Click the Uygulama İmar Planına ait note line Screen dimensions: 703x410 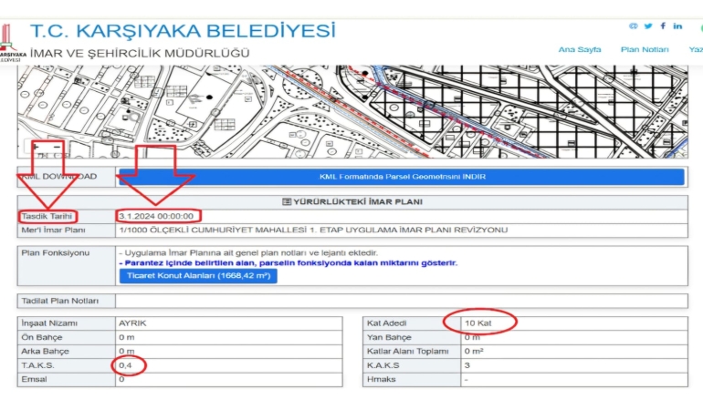(x=248, y=253)
